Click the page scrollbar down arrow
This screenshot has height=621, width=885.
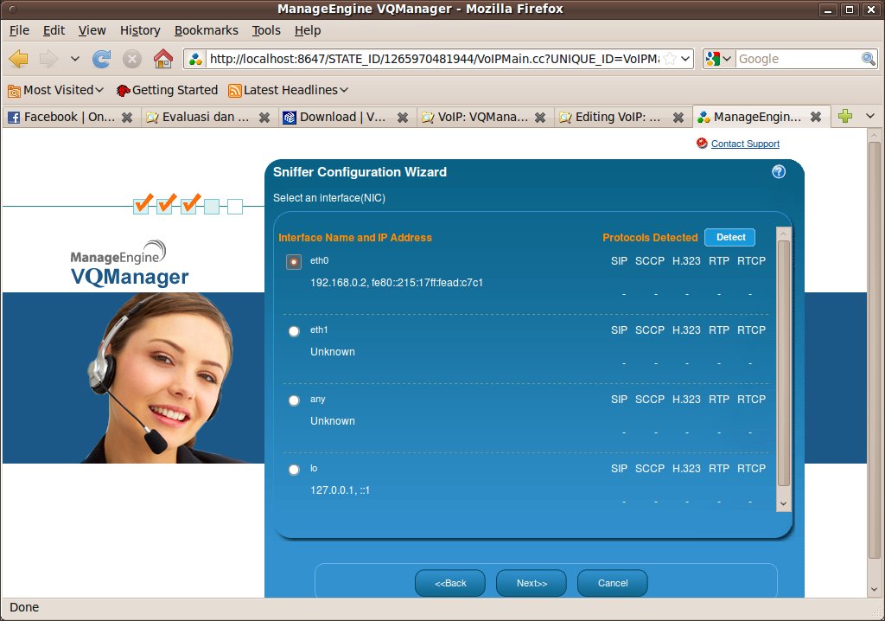click(x=875, y=589)
